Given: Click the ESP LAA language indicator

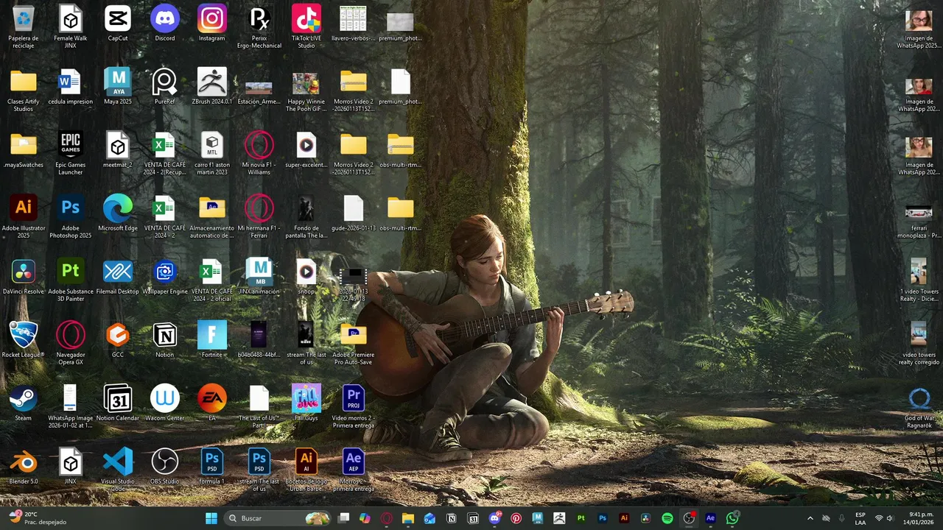Looking at the screenshot, I should pyautogui.click(x=860, y=518).
